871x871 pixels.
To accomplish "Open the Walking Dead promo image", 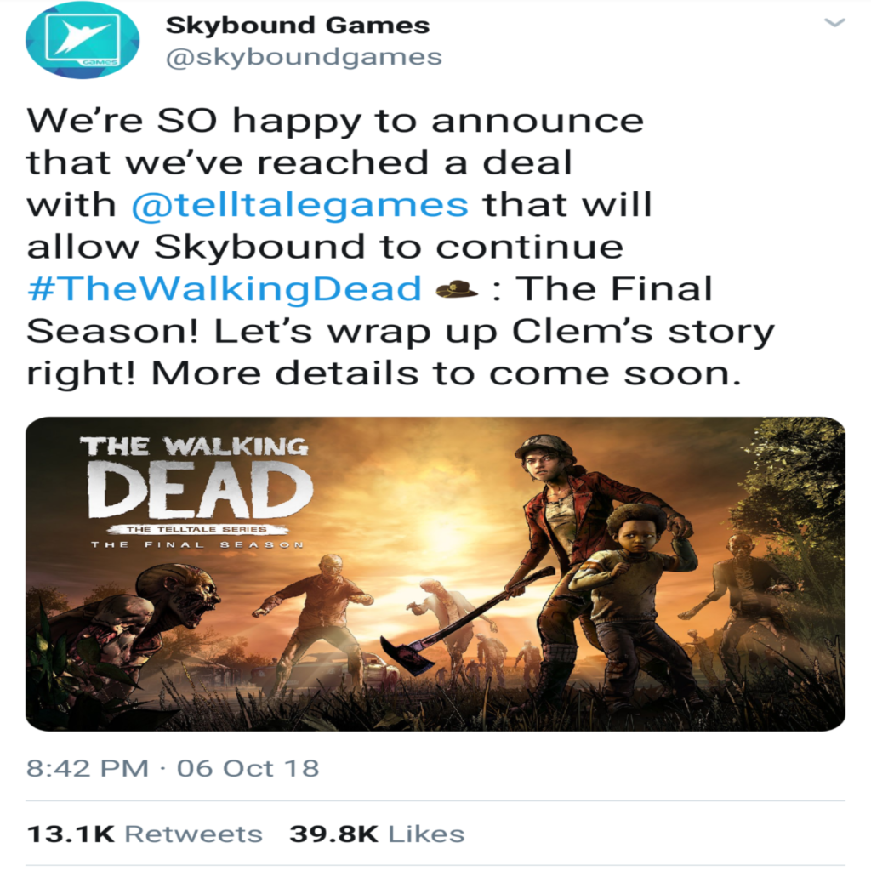I will pyautogui.click(x=435, y=574).
